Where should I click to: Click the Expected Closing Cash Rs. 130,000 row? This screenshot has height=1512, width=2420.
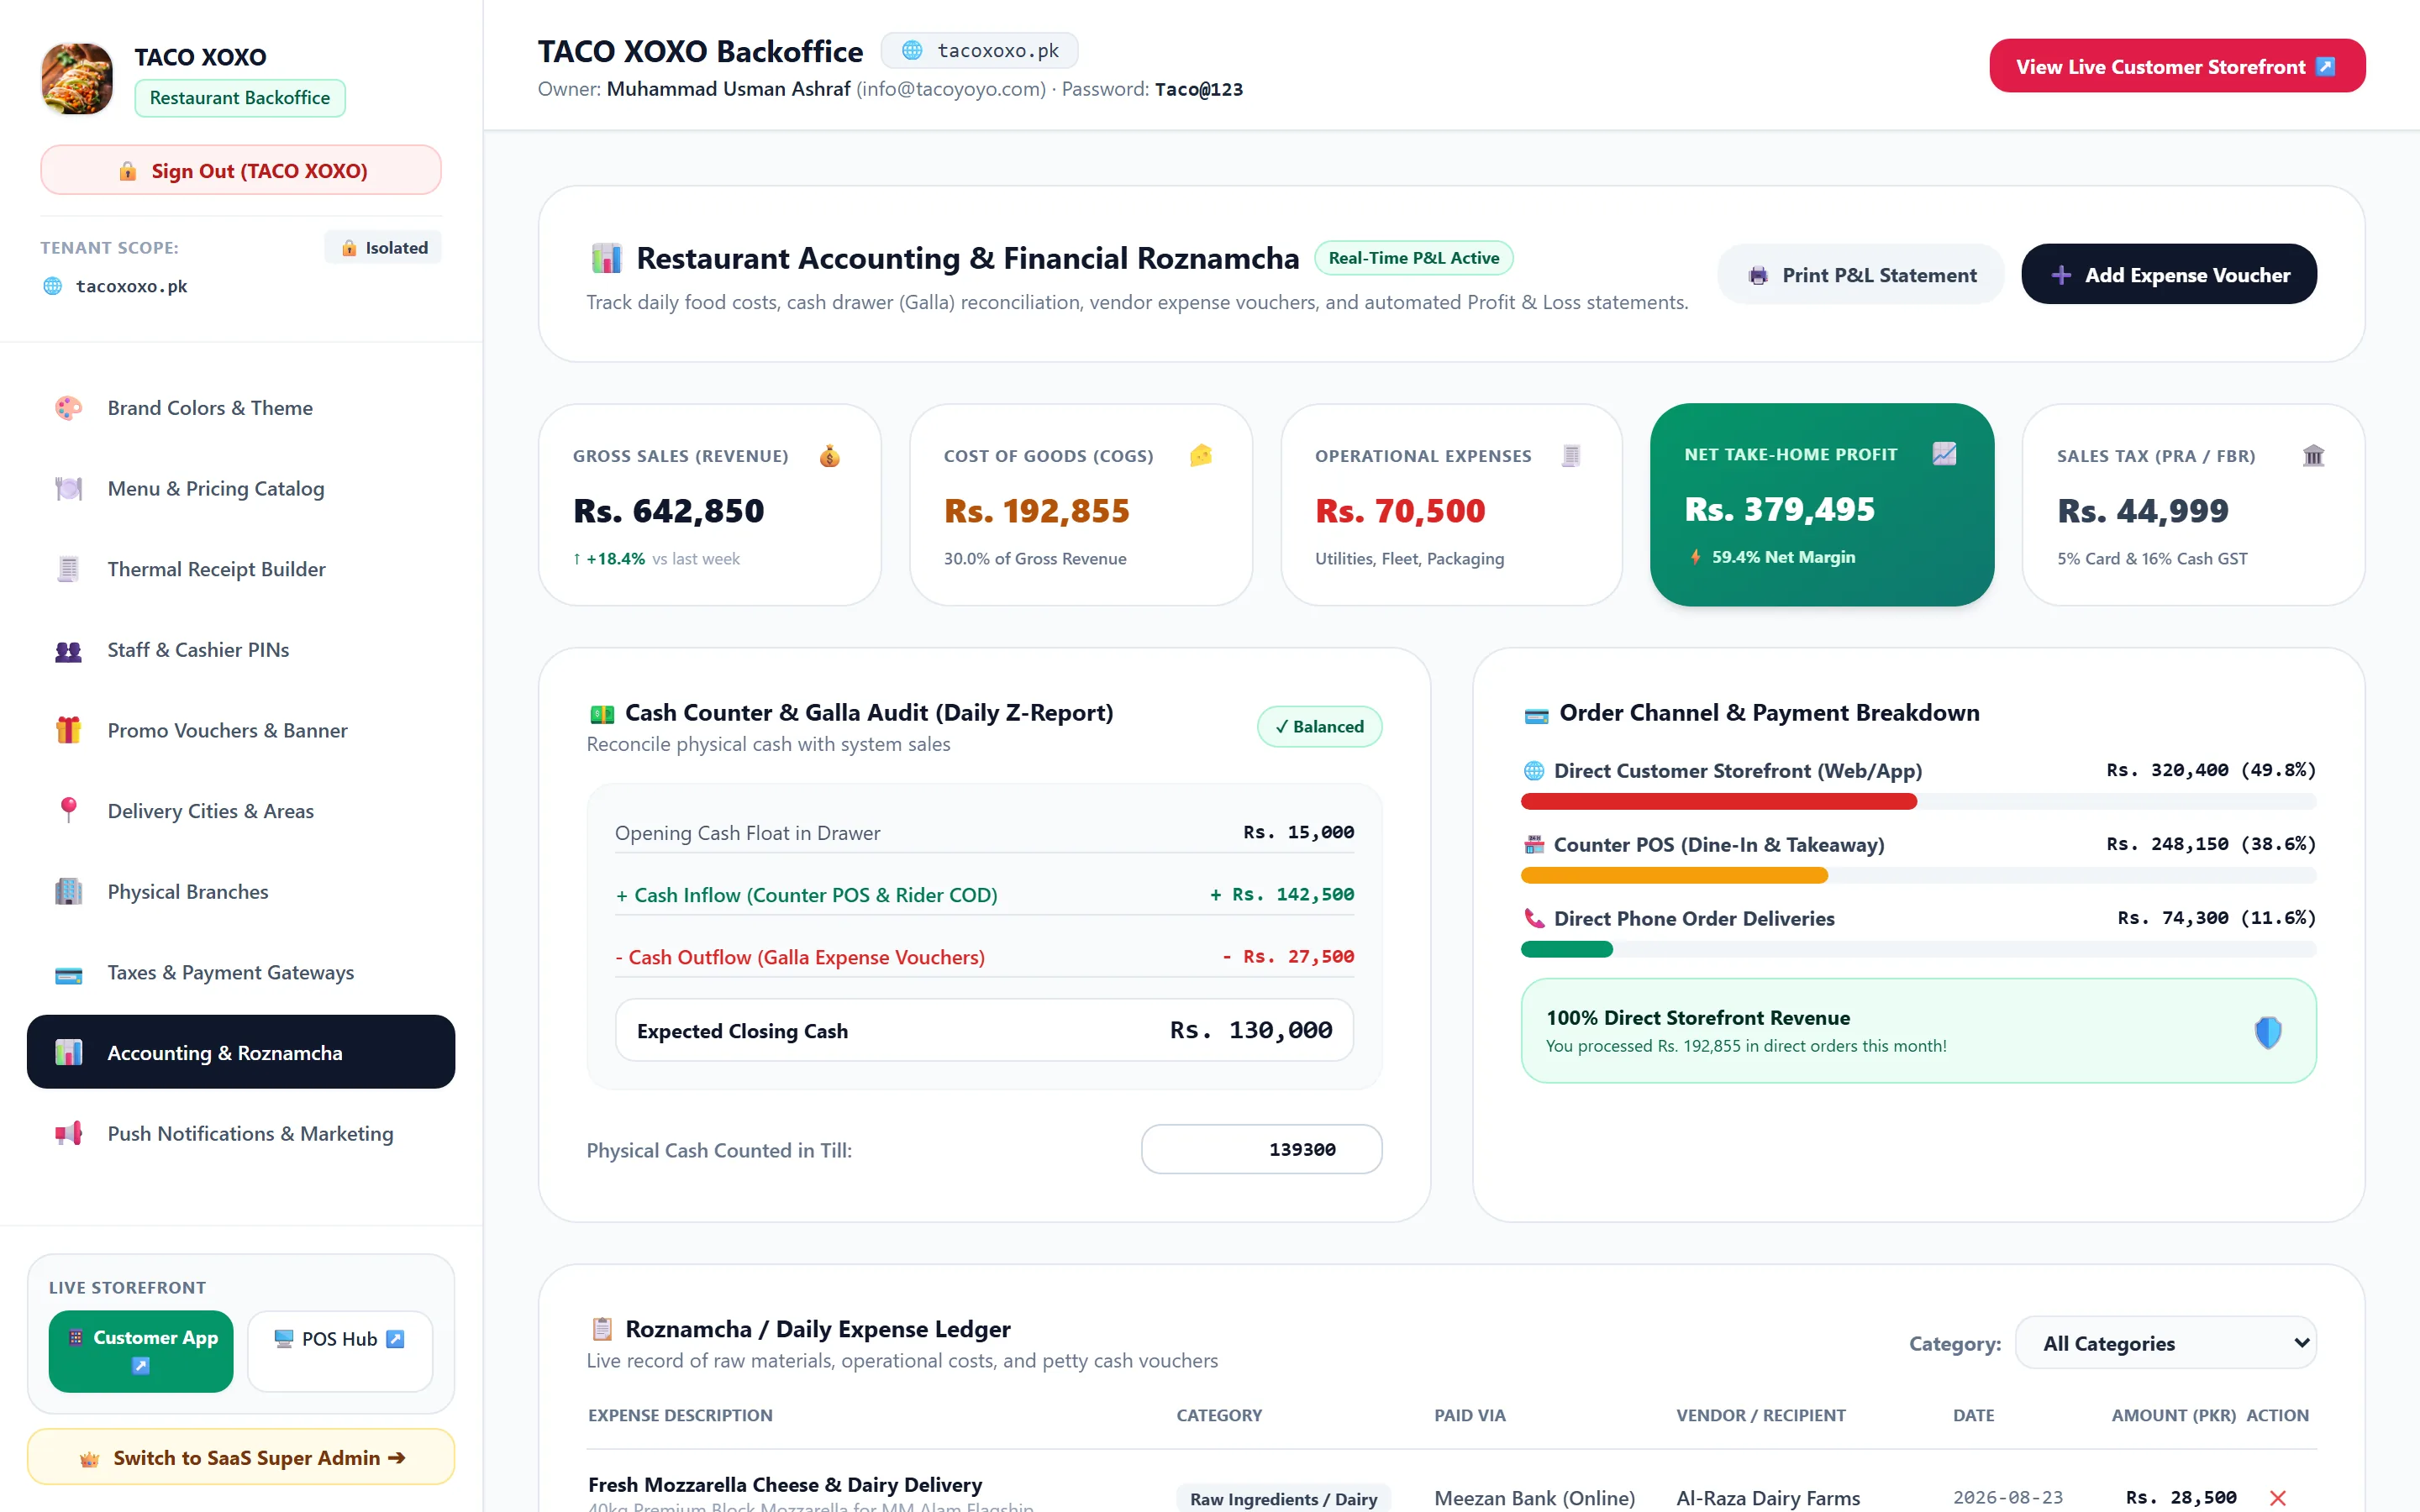pyautogui.click(x=984, y=1030)
